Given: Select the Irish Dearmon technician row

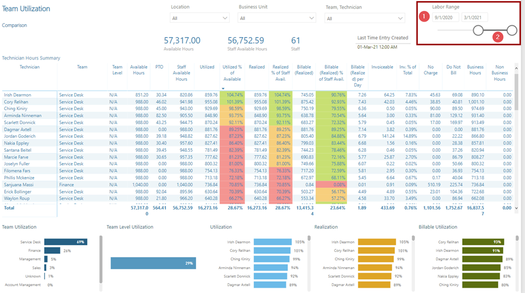Looking at the screenshot, I should tap(17, 95).
